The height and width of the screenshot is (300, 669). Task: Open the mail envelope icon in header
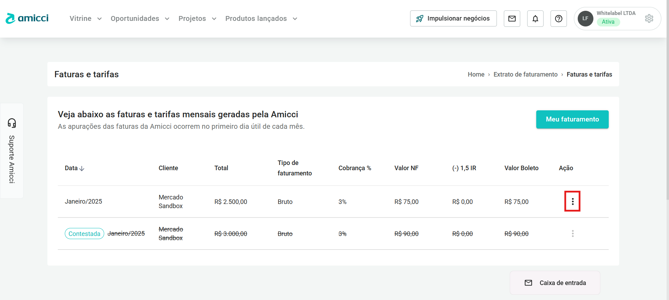[512, 18]
